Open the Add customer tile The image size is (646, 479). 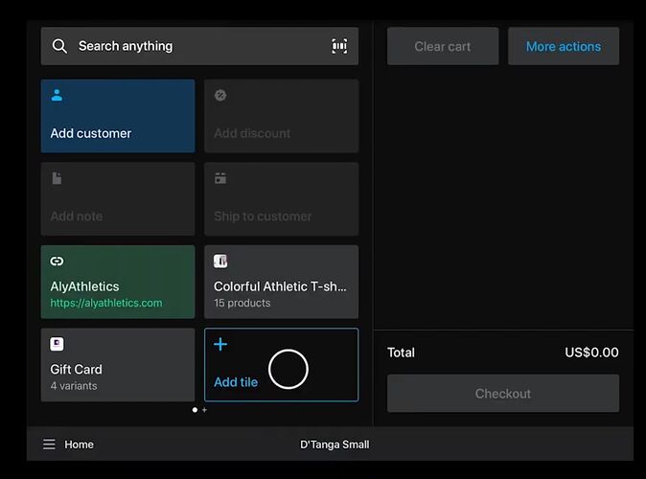click(118, 116)
